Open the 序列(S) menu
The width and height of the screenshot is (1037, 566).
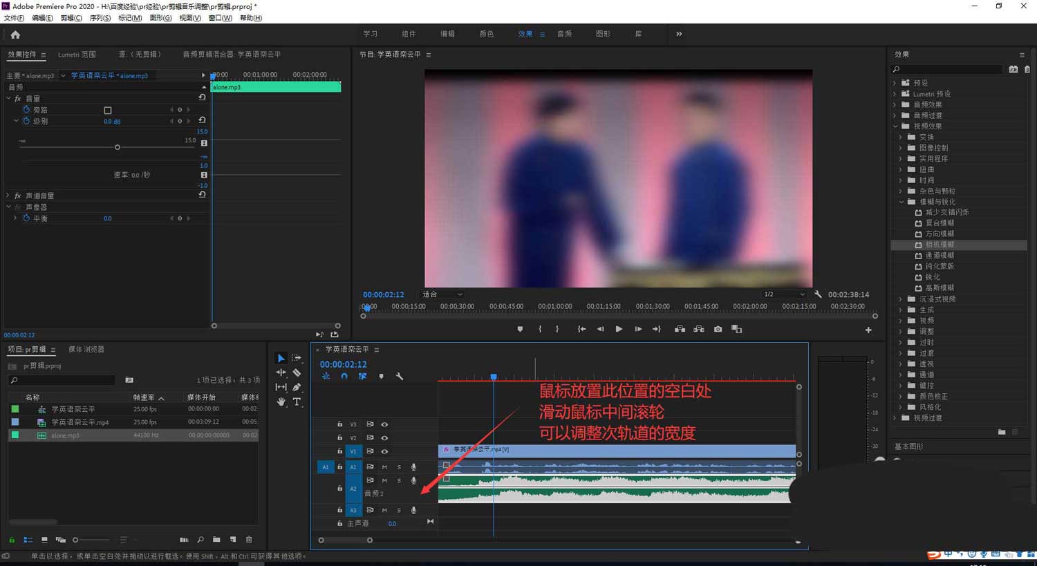100,18
